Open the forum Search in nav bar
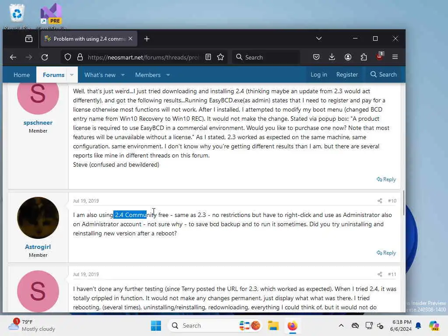Screen dimensions: 448x336 [383, 74]
